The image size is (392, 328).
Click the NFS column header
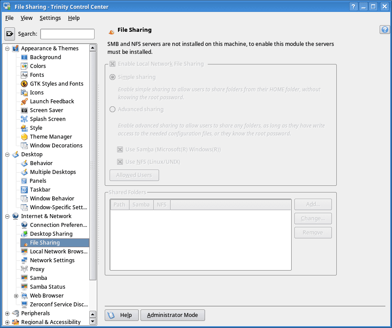coord(162,205)
